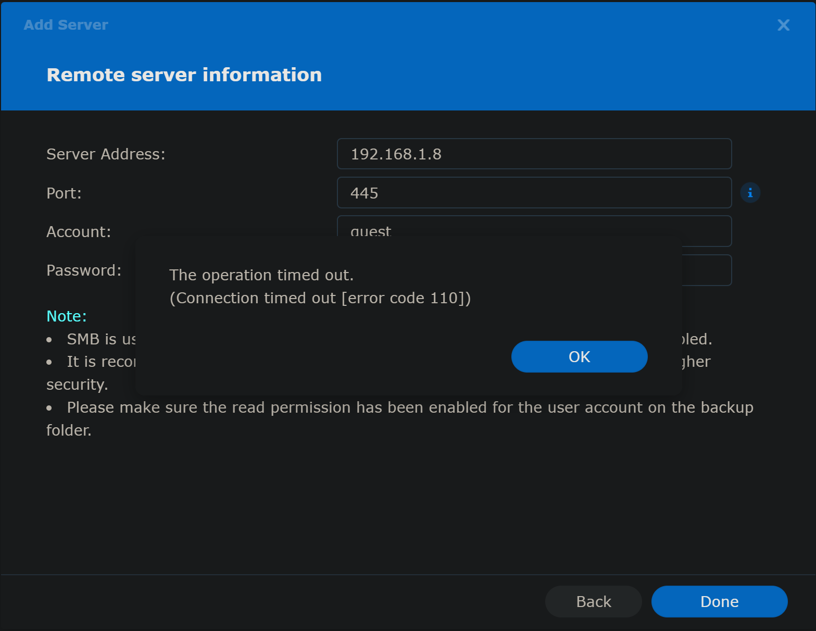Image resolution: width=816 pixels, height=631 pixels.
Task: Click the 'Port:' label
Action: (64, 193)
